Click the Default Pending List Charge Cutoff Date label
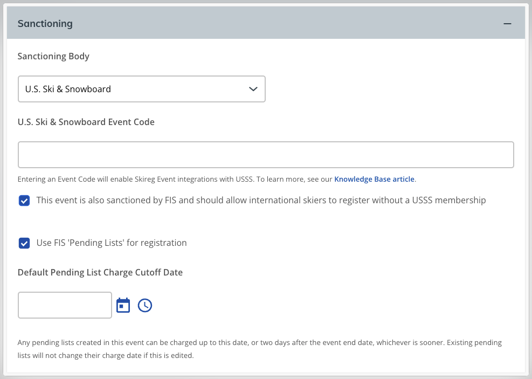The height and width of the screenshot is (379, 532). click(x=100, y=272)
